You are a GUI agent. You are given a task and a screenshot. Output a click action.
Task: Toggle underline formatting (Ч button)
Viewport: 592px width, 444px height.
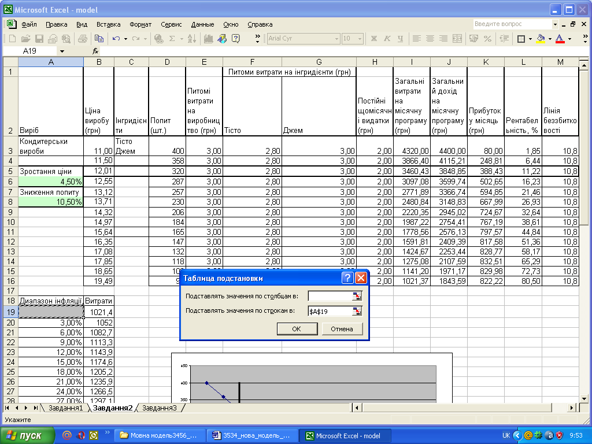pos(400,39)
